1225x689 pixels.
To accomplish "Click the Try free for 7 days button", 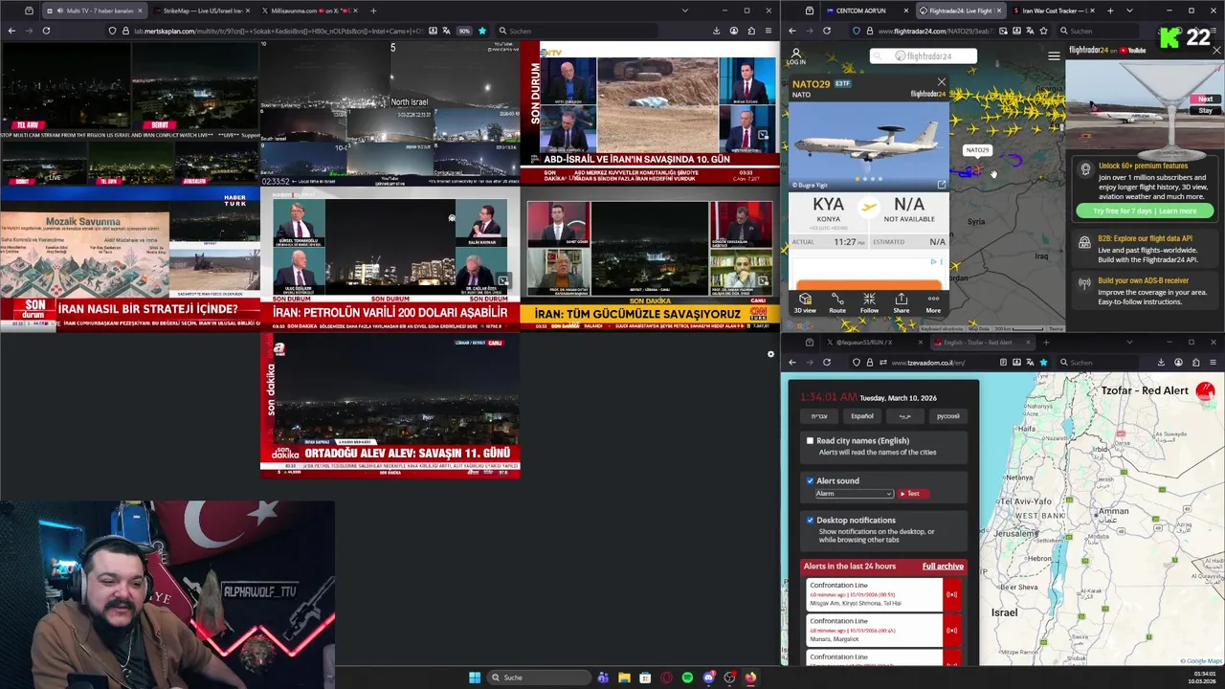I will click(1145, 211).
